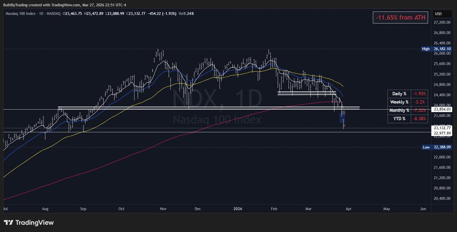Click the 26,400.00 price axis label

443,43
